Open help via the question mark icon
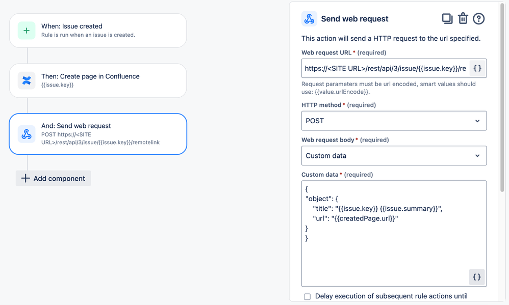 tap(478, 19)
